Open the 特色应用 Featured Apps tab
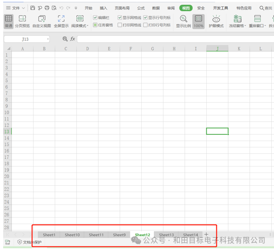Screen dimensions: 274x251 (244, 8)
